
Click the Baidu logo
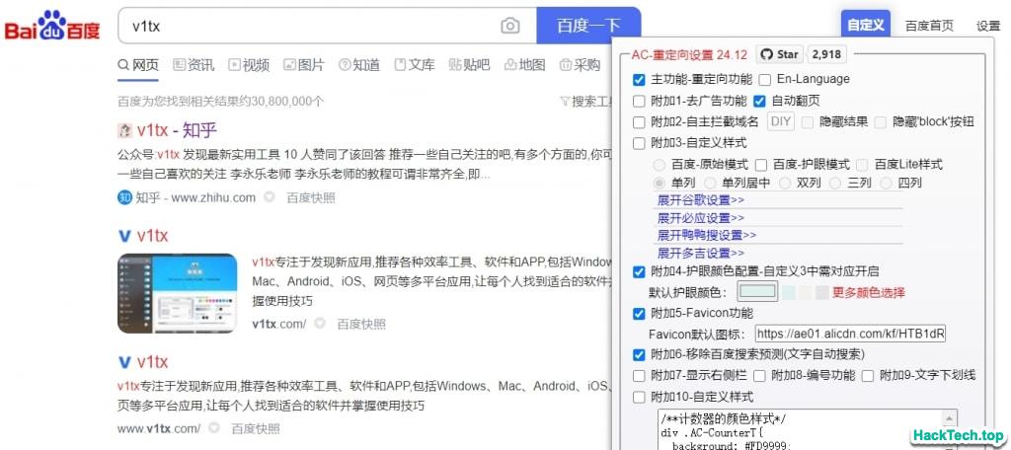pyautogui.click(x=53, y=26)
